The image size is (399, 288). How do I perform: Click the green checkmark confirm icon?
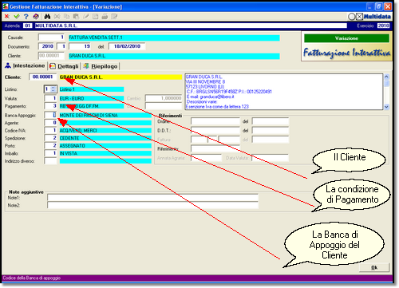point(17,17)
